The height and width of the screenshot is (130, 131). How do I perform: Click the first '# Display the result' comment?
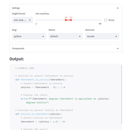(x=34, y=95)
